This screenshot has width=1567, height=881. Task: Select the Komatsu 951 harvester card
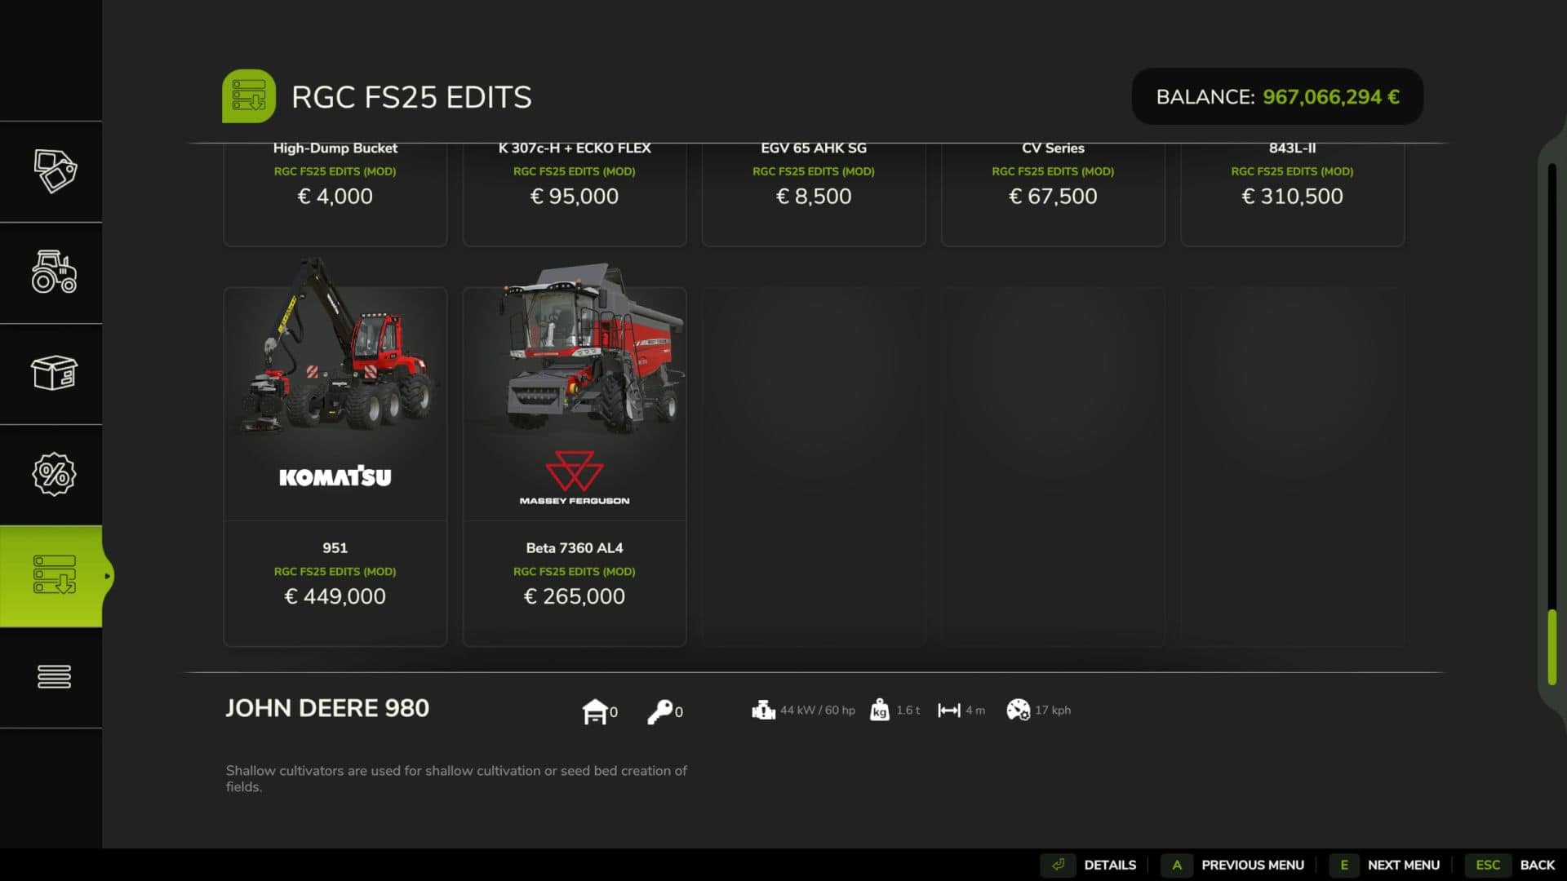click(x=335, y=467)
